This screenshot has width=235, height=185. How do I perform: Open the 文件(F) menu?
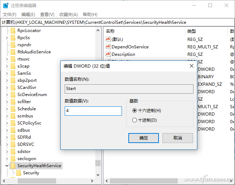tap(10, 15)
